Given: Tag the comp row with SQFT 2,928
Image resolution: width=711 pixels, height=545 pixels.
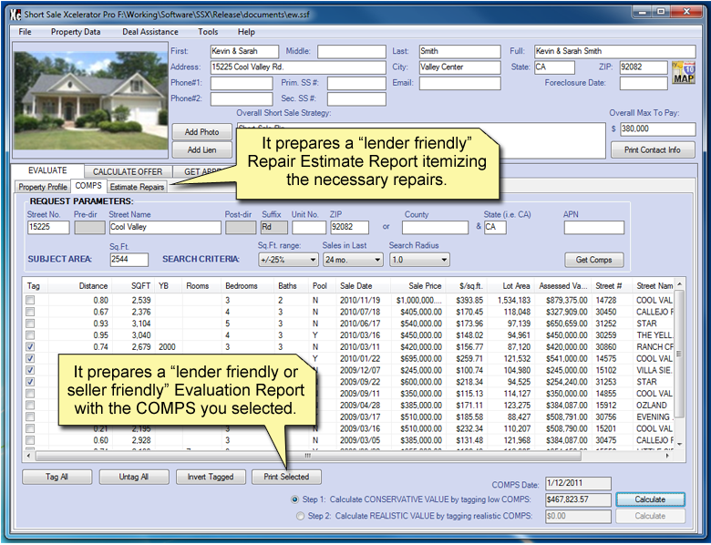Looking at the screenshot, I should click(30, 440).
